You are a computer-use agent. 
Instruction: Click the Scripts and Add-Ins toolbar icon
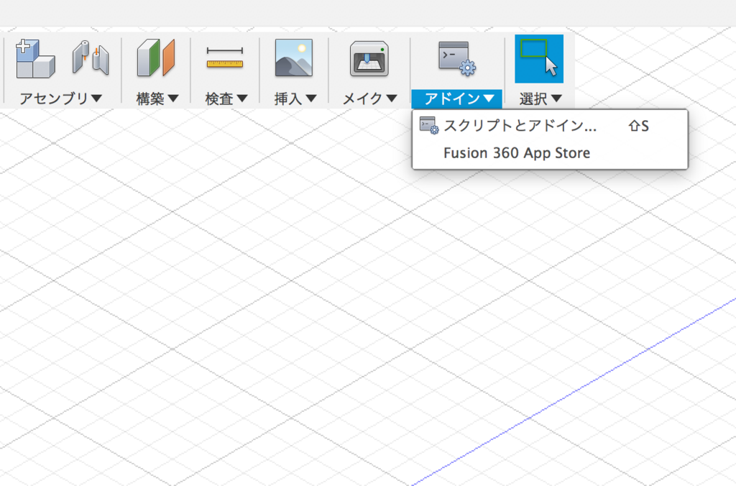click(456, 58)
